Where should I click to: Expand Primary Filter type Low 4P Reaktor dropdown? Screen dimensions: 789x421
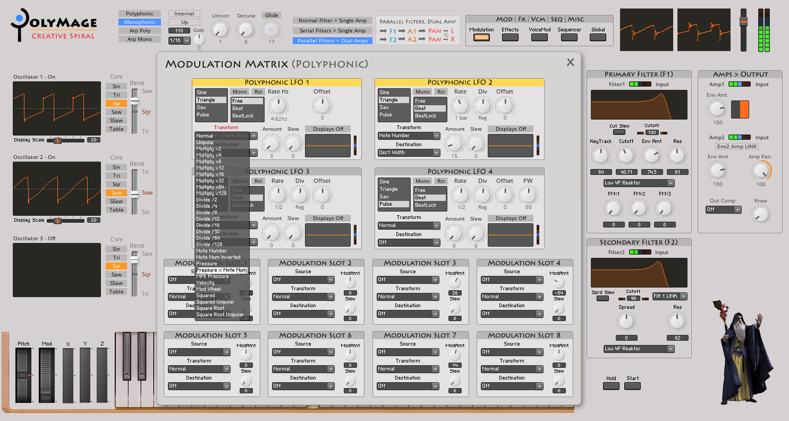[x=639, y=183]
